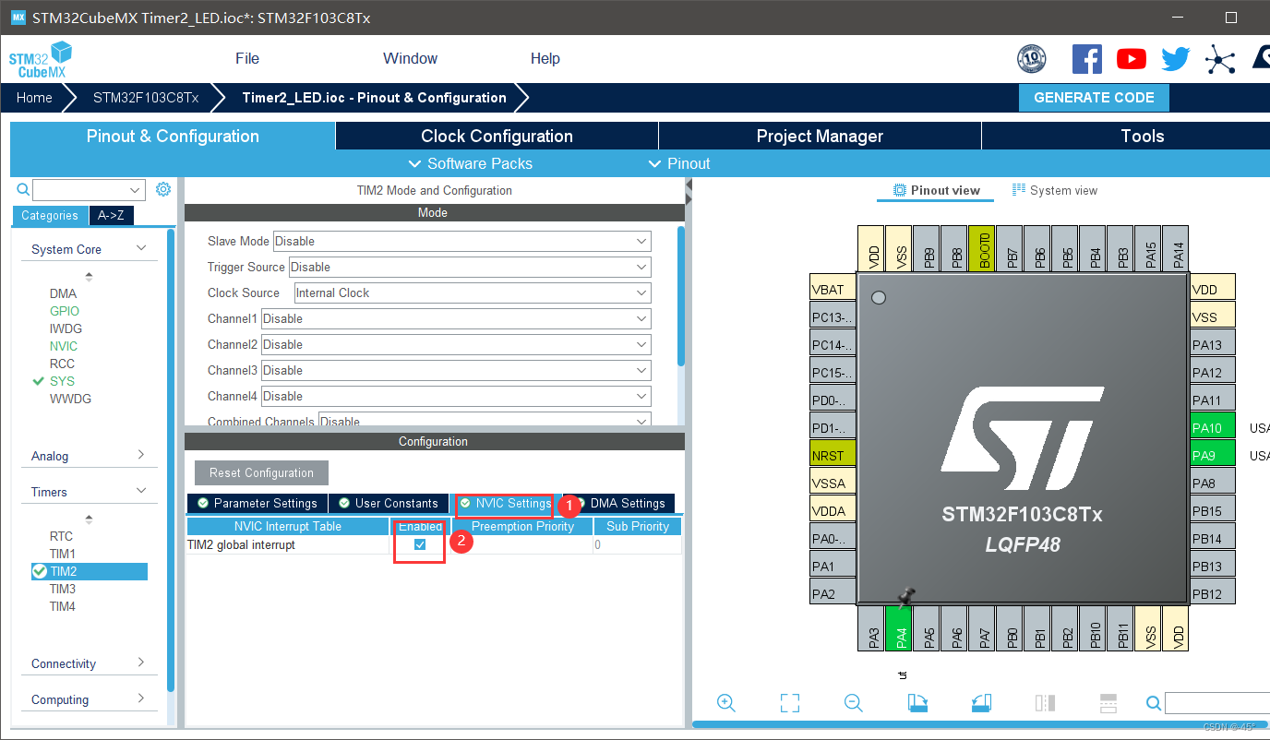The width and height of the screenshot is (1270, 740).
Task: Rotate the chip clockwise
Action: coord(917,703)
